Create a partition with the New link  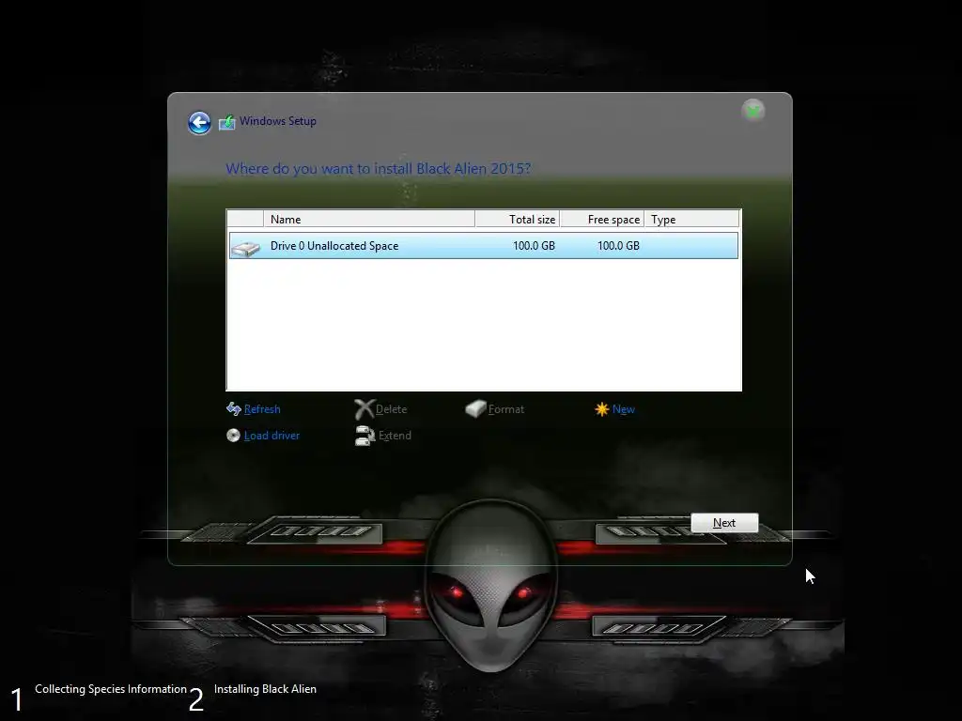[624, 409]
